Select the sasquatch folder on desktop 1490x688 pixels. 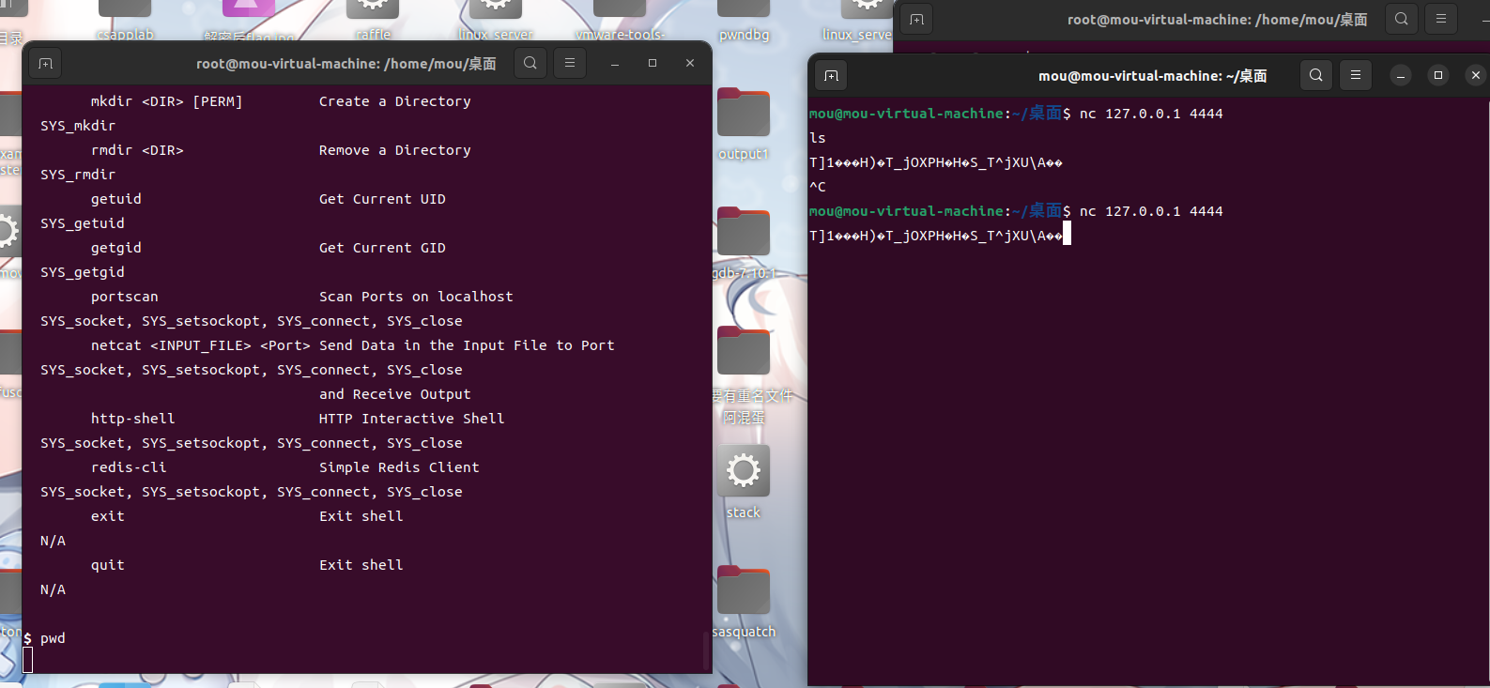(x=743, y=591)
